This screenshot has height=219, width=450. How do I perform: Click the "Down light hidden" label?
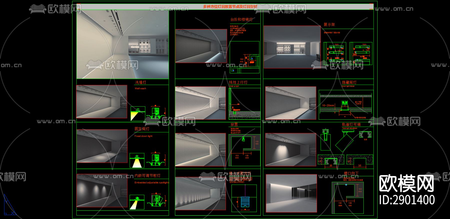coord(348,86)
